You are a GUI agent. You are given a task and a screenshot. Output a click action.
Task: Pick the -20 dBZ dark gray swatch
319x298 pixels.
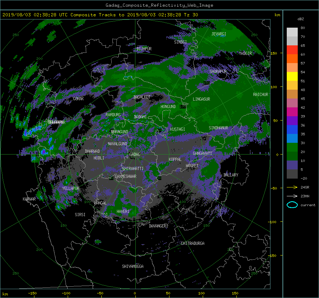pos(292,174)
